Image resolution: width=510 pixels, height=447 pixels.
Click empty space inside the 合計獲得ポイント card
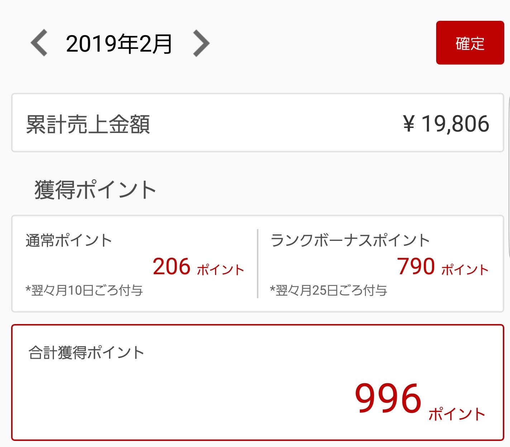point(179,401)
